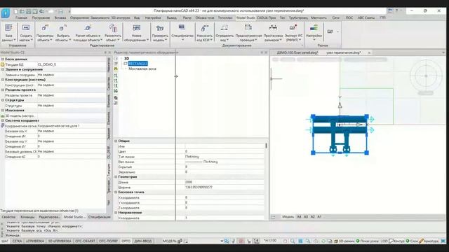Open the Построение ribbon tab

(41, 17)
